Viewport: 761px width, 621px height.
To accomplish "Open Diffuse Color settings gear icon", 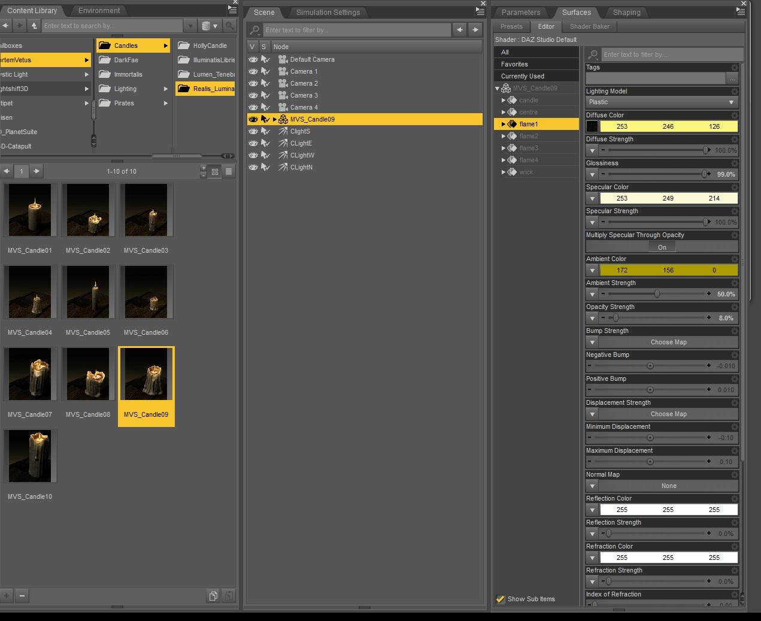I will click(x=735, y=115).
